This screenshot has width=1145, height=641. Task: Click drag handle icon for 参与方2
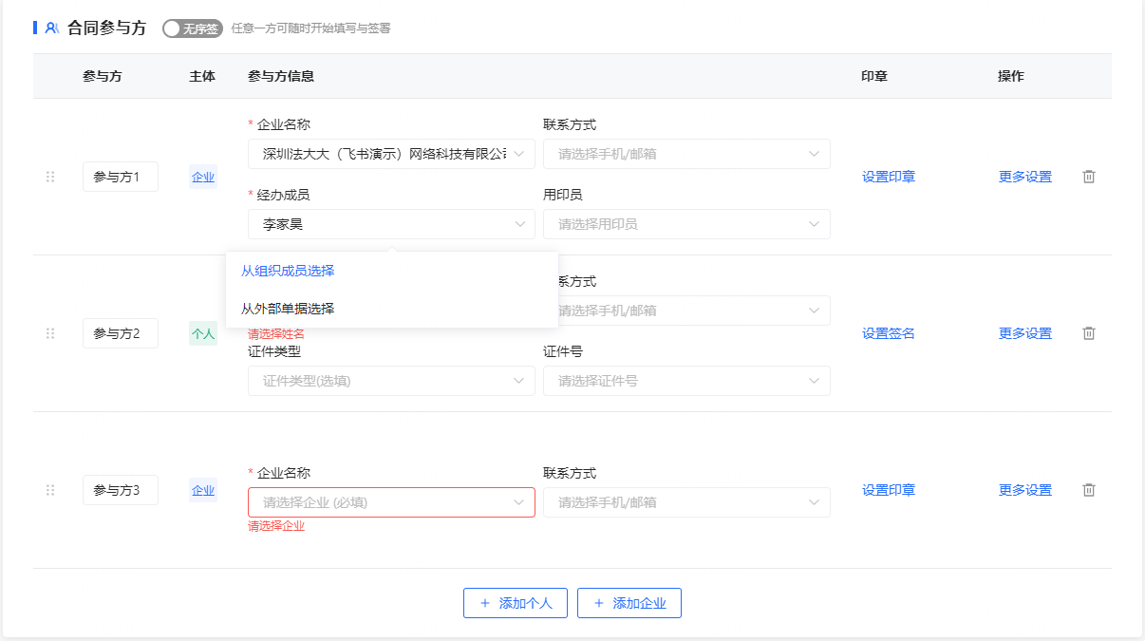50,333
